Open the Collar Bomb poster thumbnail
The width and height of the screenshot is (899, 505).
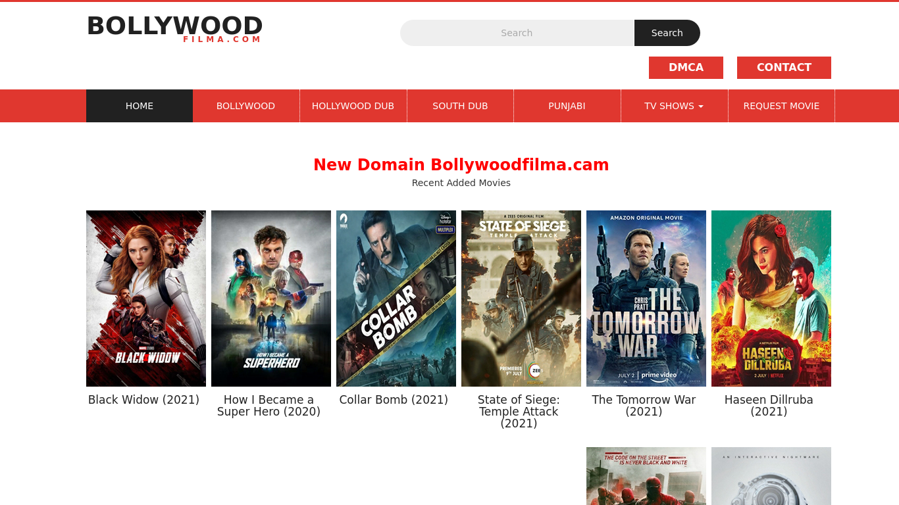(396, 299)
